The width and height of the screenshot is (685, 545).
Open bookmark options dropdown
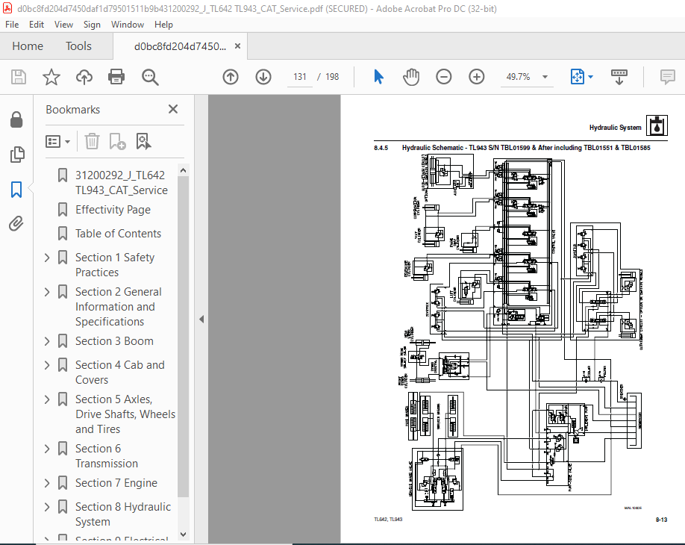[x=57, y=141]
